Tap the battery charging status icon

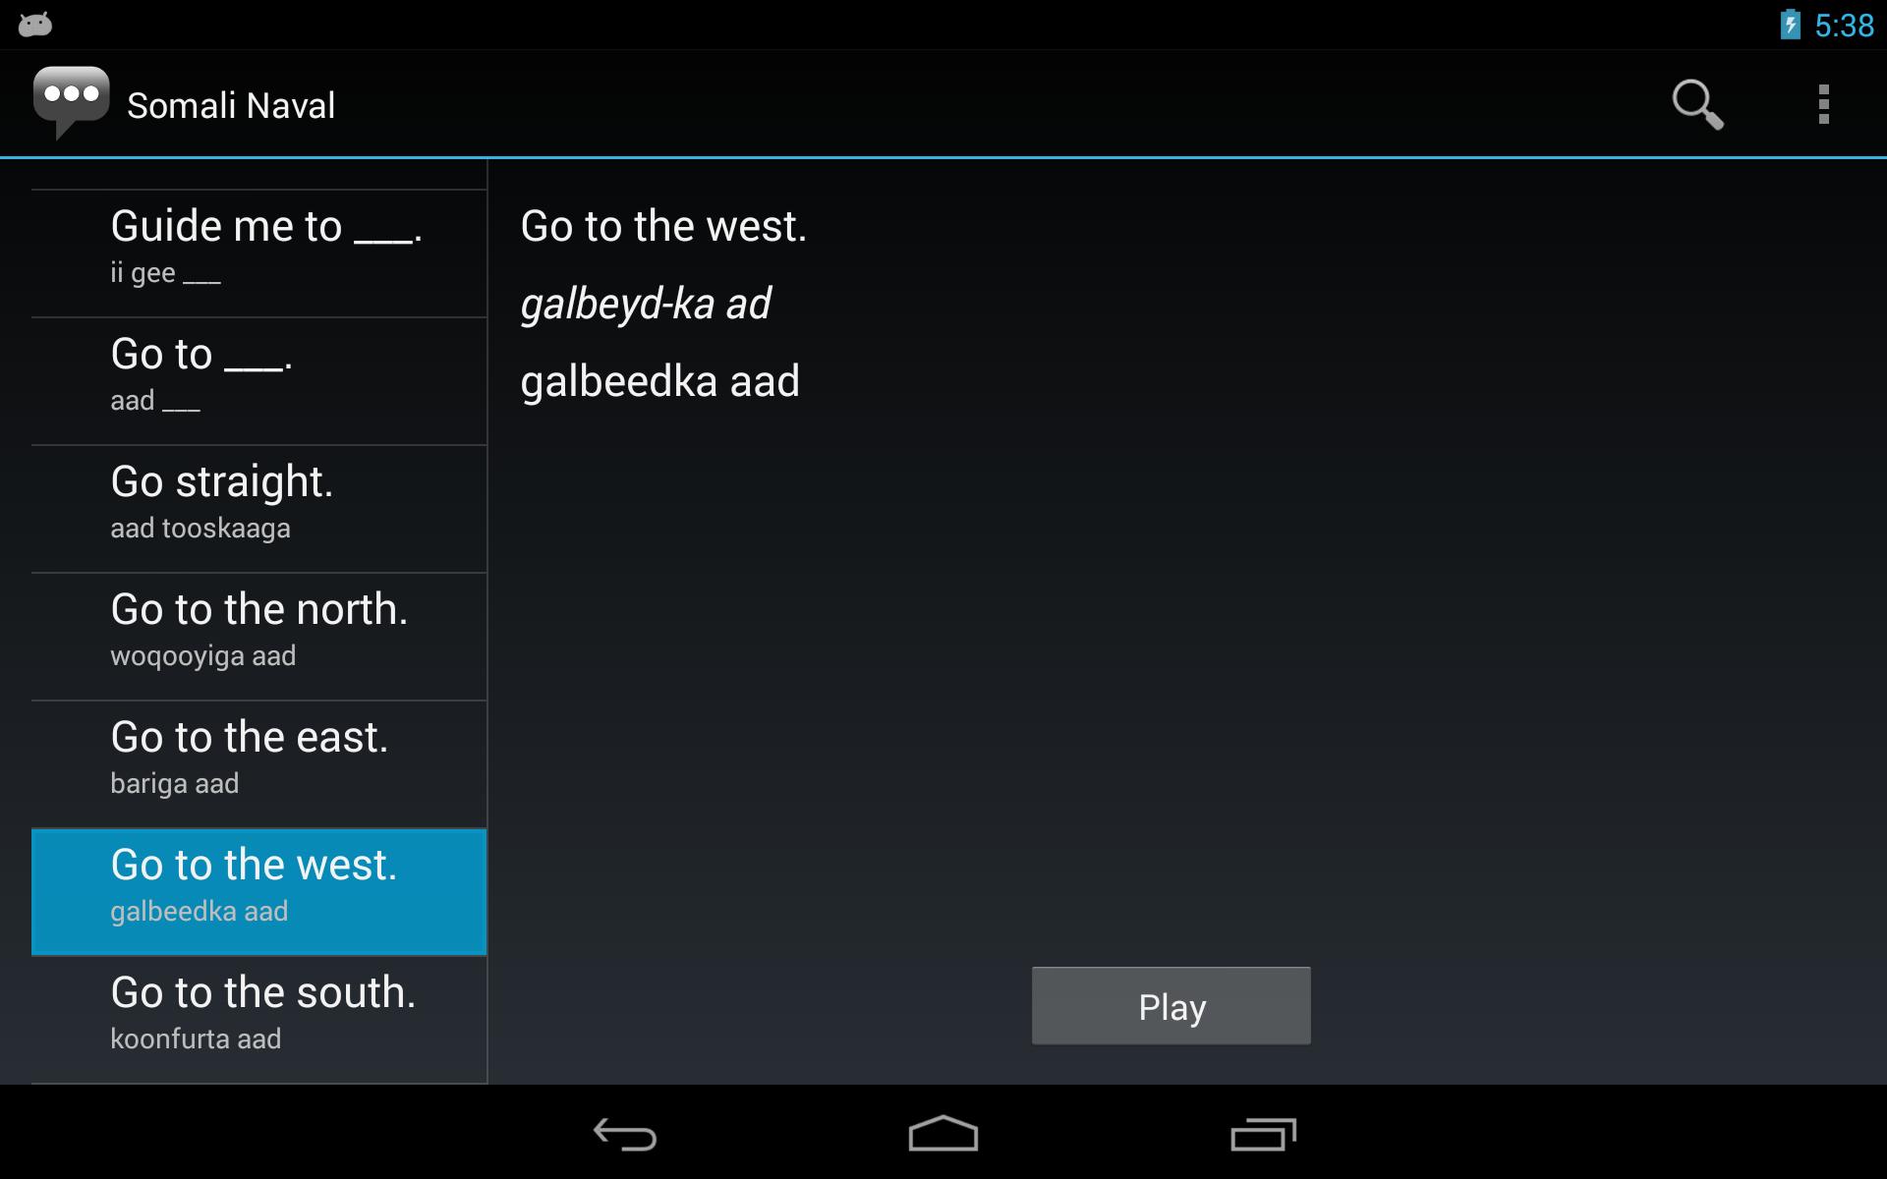tap(1790, 25)
